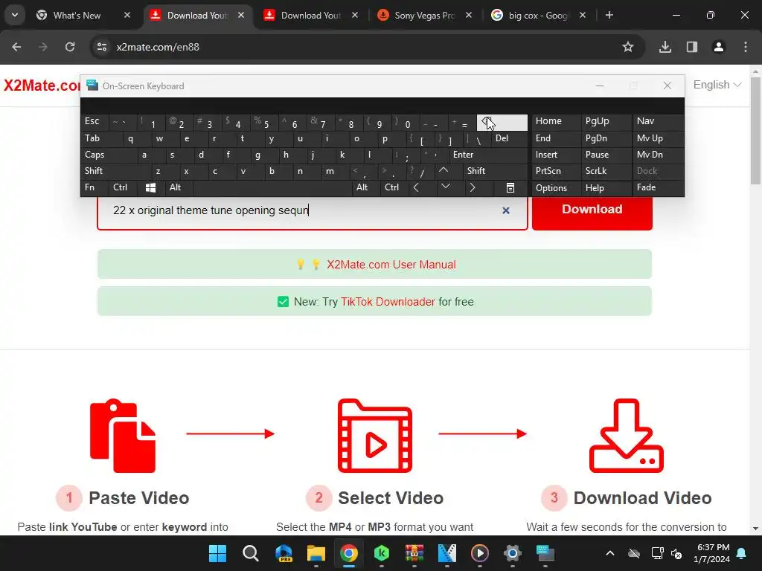Click the context menu key on keyboard
The height and width of the screenshot is (571, 762).
[510, 187]
